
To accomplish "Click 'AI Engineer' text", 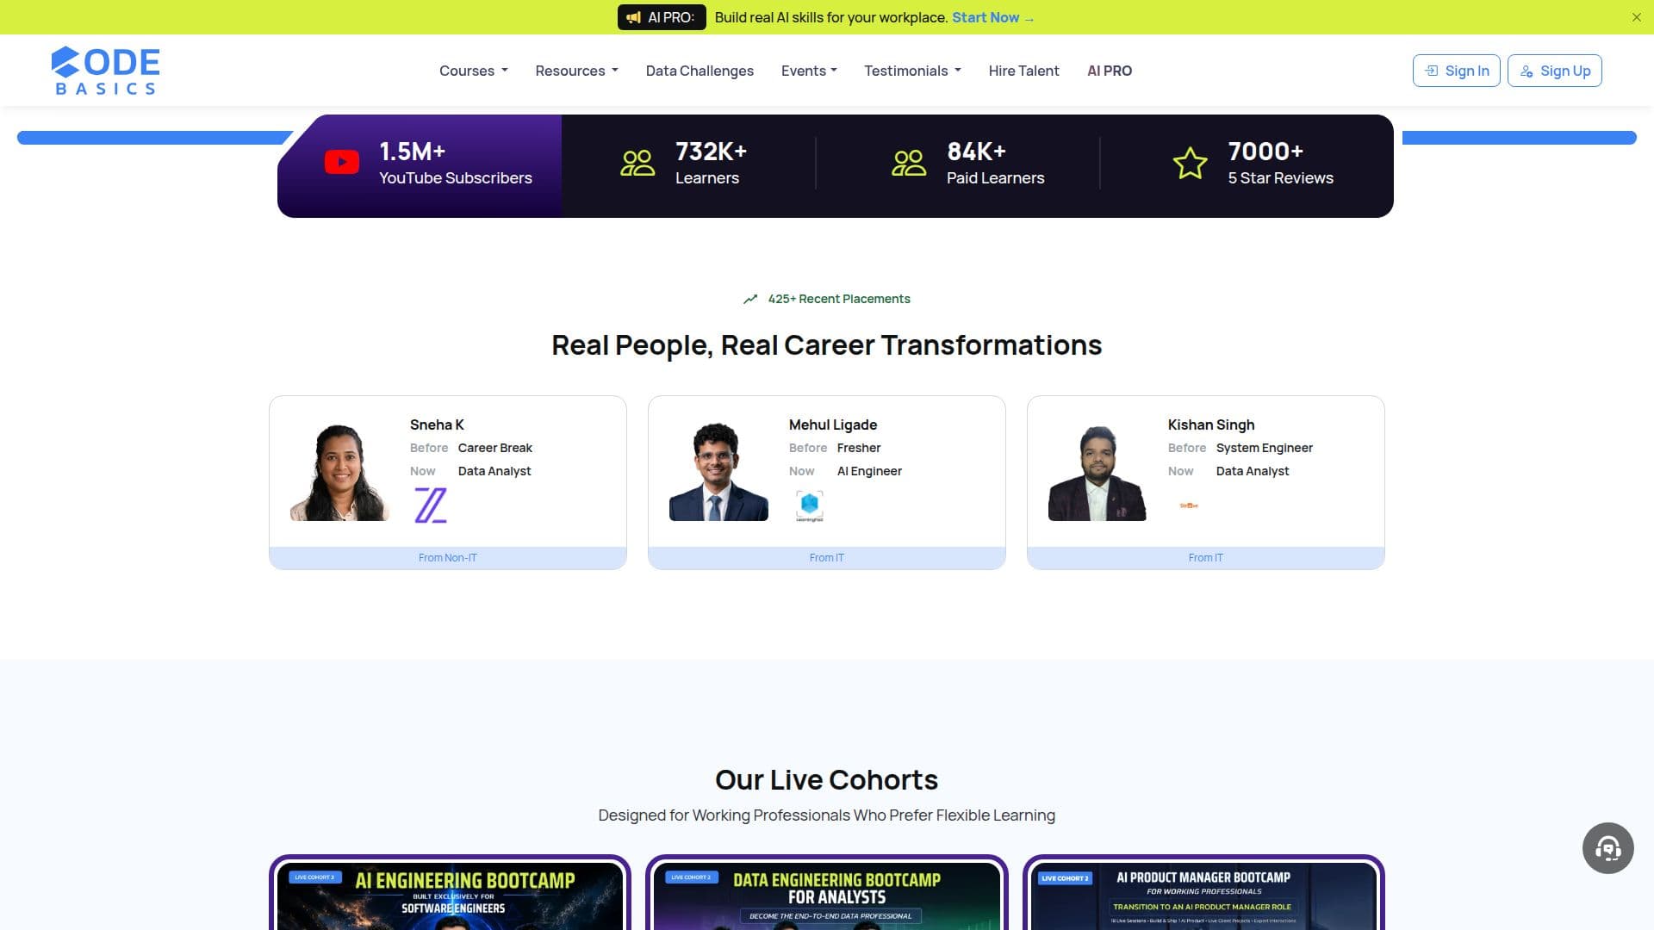I will coord(869,471).
